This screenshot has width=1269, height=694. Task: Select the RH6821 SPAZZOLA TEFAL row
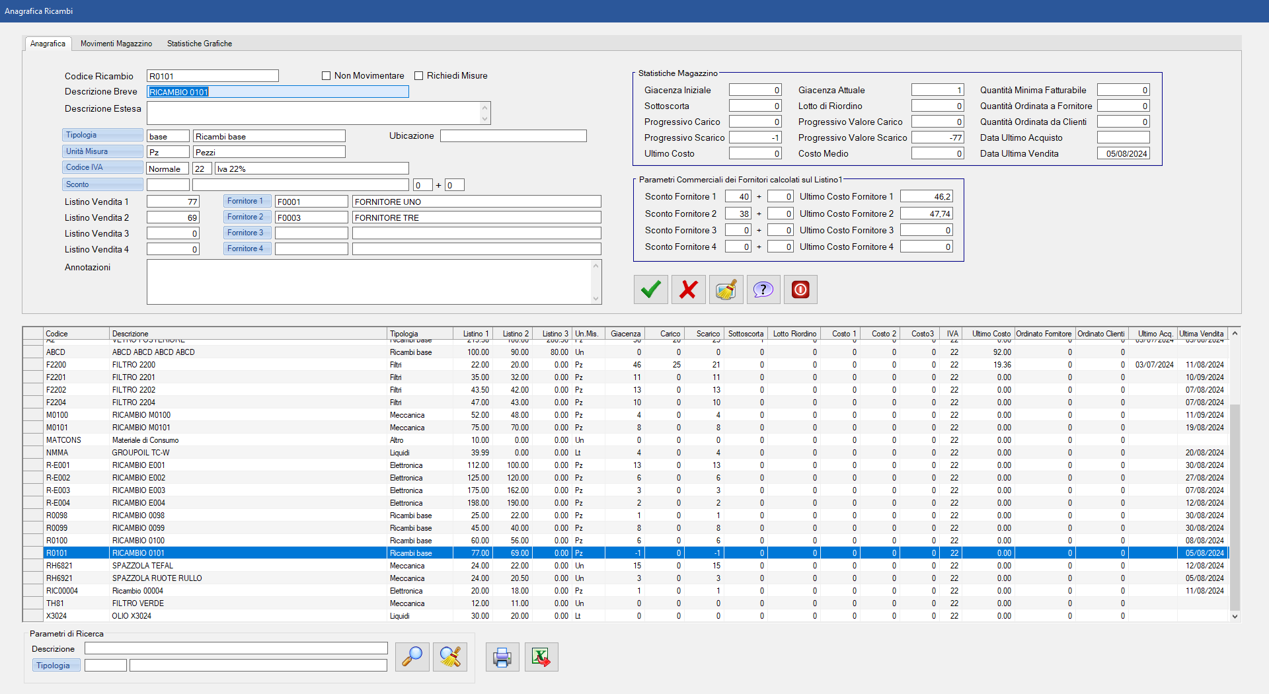pos(143,566)
